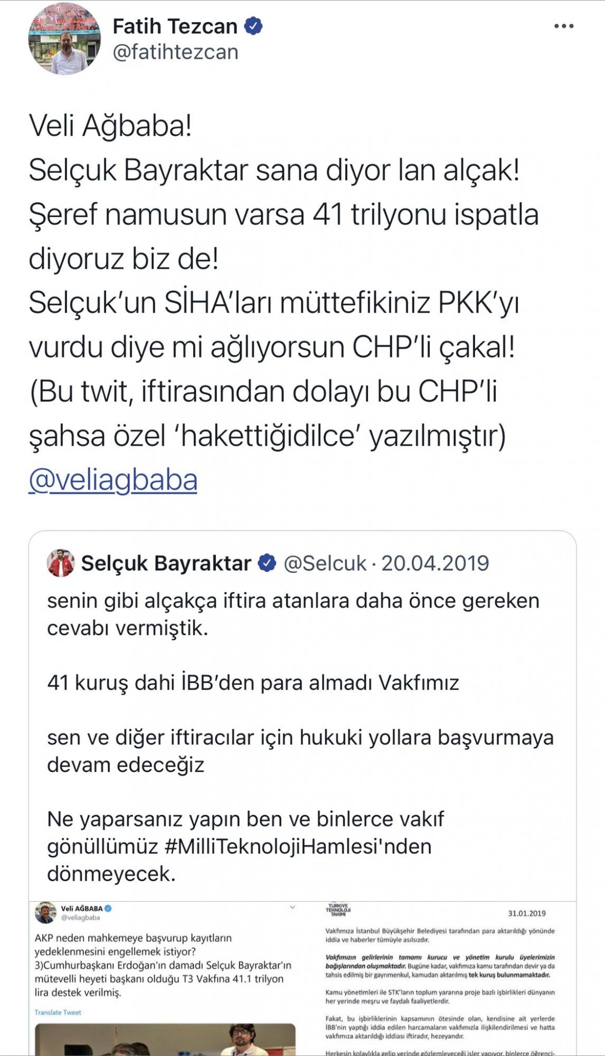This screenshot has height=1056, width=605.
Task: Click the @Selcuk username handle
Action: tap(326, 563)
